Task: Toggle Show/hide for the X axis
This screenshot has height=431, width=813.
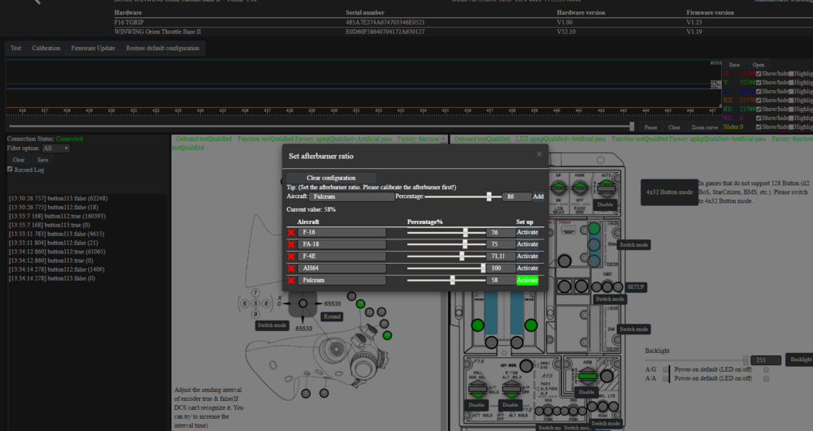Action: click(x=759, y=74)
